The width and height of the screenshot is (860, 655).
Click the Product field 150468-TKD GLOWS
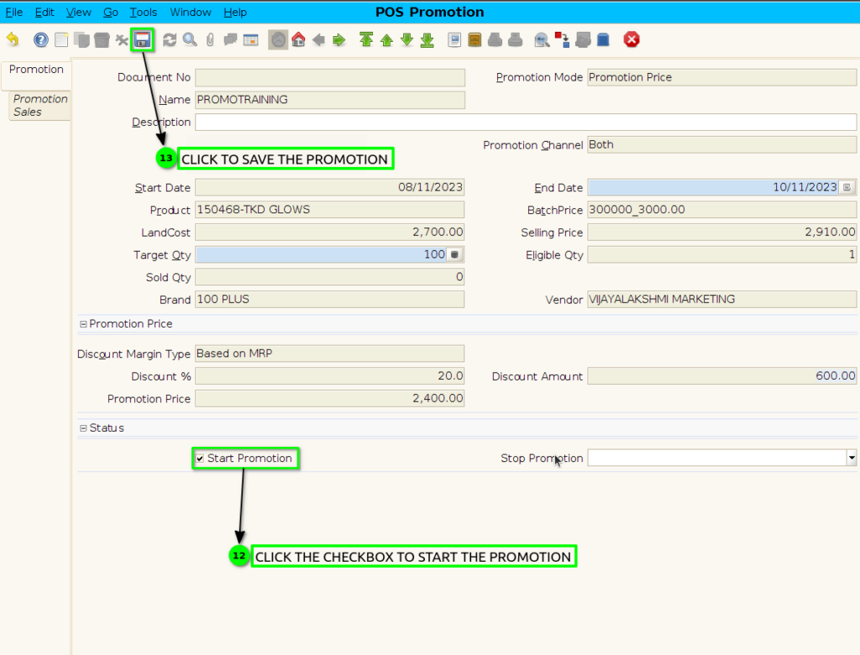click(x=329, y=210)
